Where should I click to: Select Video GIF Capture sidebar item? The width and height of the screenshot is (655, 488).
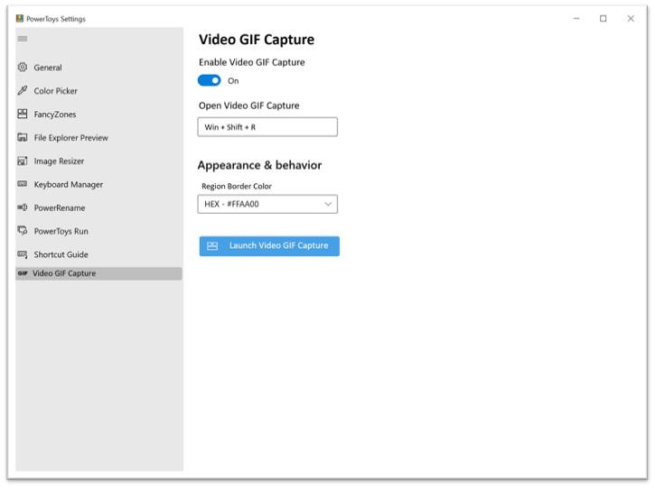98,273
